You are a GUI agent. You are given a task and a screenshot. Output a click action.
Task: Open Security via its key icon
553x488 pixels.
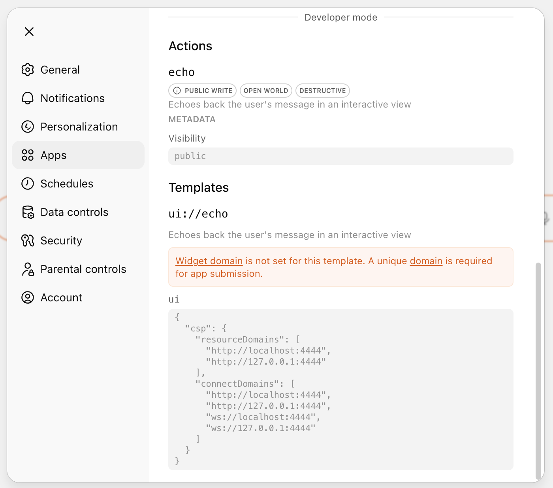pyautogui.click(x=28, y=240)
